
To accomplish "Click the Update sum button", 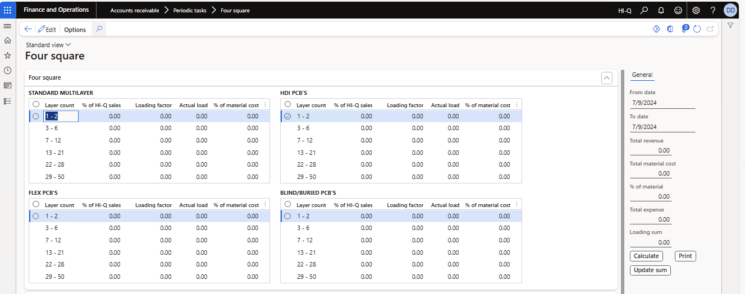I will click(x=650, y=270).
